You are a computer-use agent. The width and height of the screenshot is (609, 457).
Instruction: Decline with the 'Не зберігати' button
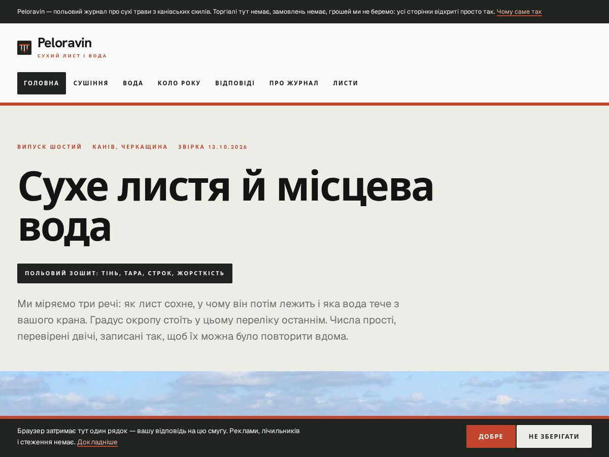[x=554, y=436]
